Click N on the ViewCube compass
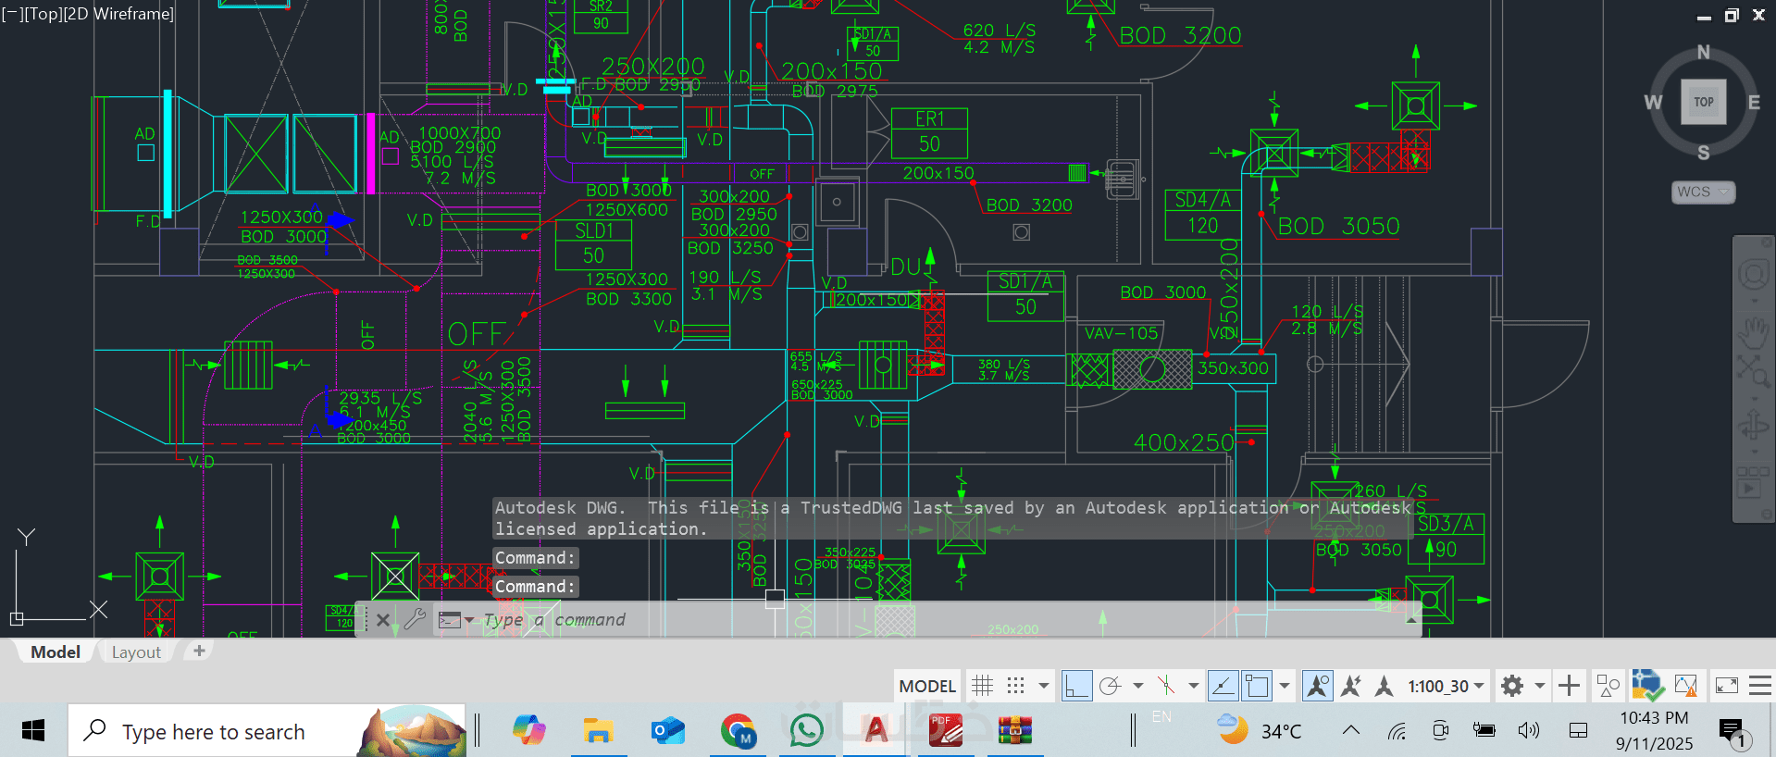Screen dimensions: 1776x757 (x=1704, y=53)
